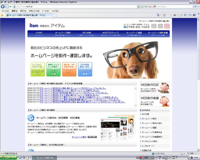Go to the HOME navigation item
Screen dimensions: 200x160
point(39,34)
